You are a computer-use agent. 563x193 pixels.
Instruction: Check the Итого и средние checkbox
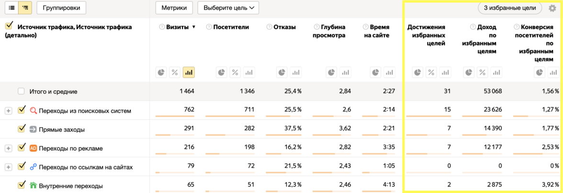(x=21, y=91)
